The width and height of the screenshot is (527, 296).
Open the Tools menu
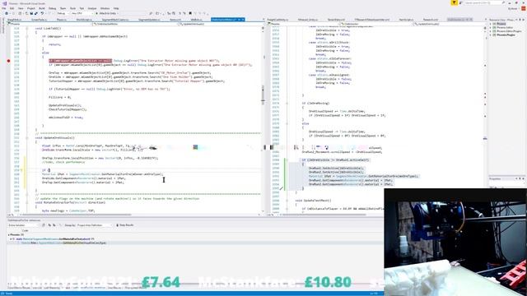(x=72, y=8)
